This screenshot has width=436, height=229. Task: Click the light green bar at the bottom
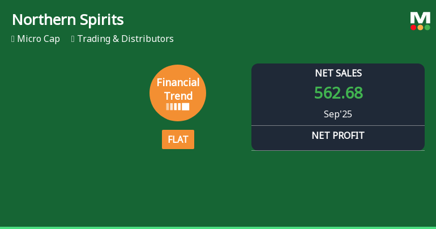click(x=218, y=227)
